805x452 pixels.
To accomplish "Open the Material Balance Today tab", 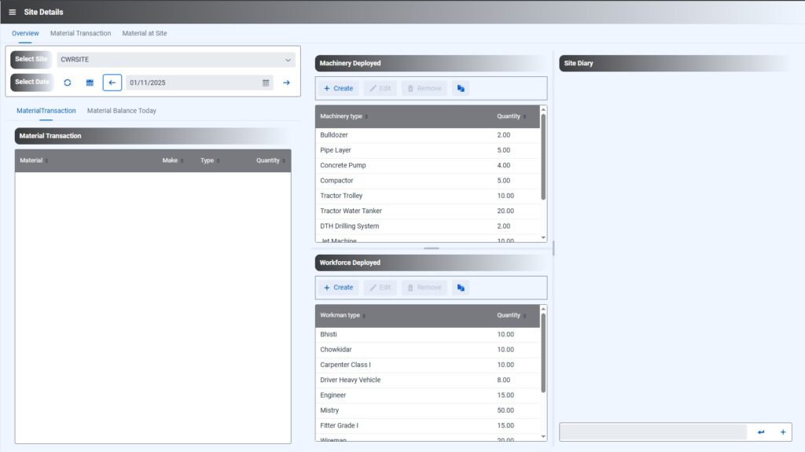I will click(x=121, y=111).
